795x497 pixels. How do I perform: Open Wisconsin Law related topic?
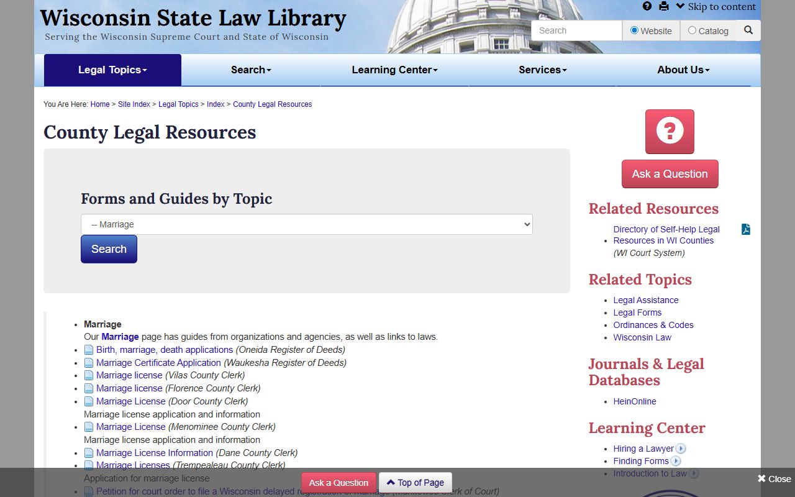(642, 337)
